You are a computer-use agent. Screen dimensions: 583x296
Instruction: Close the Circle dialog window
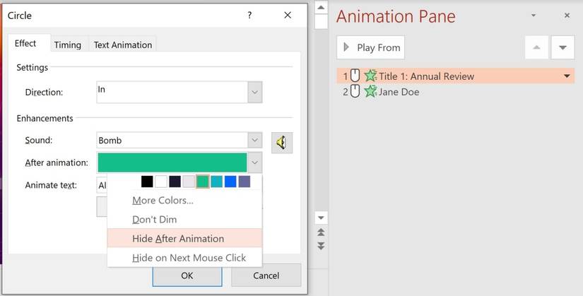288,16
